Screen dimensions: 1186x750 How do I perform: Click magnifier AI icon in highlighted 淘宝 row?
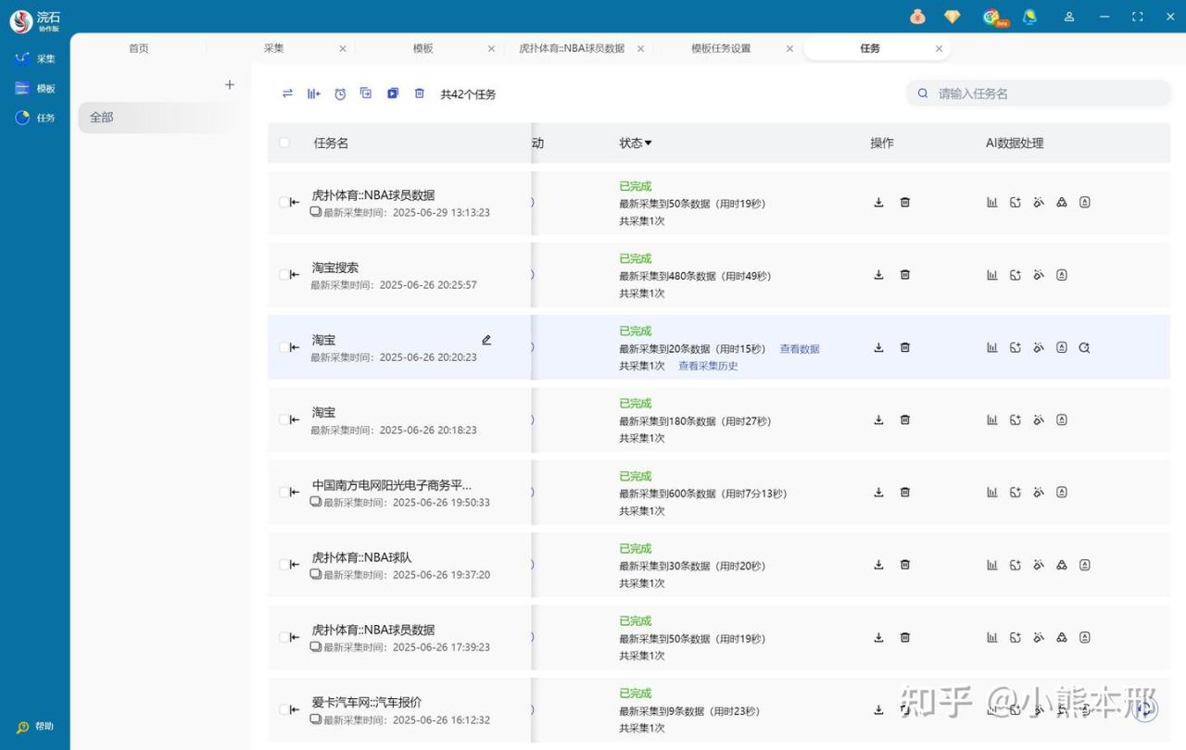1084,348
